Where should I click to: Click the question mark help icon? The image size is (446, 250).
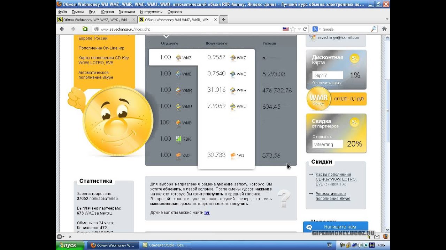point(284,199)
